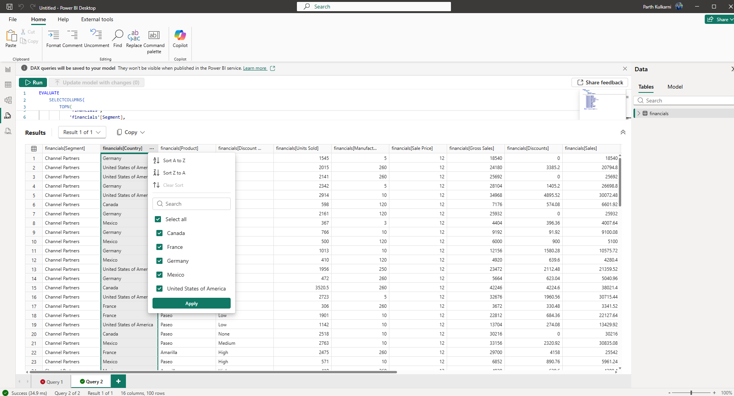Viewport: 734px width, 396px height.
Task: Add a new query tab
Action: 118,381
